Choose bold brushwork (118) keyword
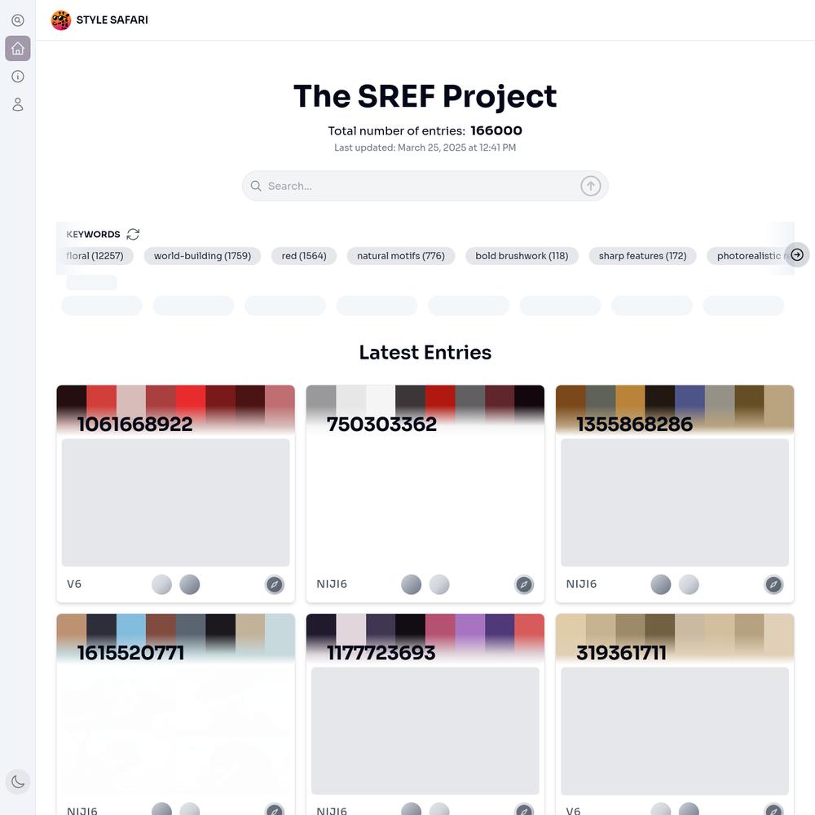Screen dimensions: 815x815 (x=522, y=256)
